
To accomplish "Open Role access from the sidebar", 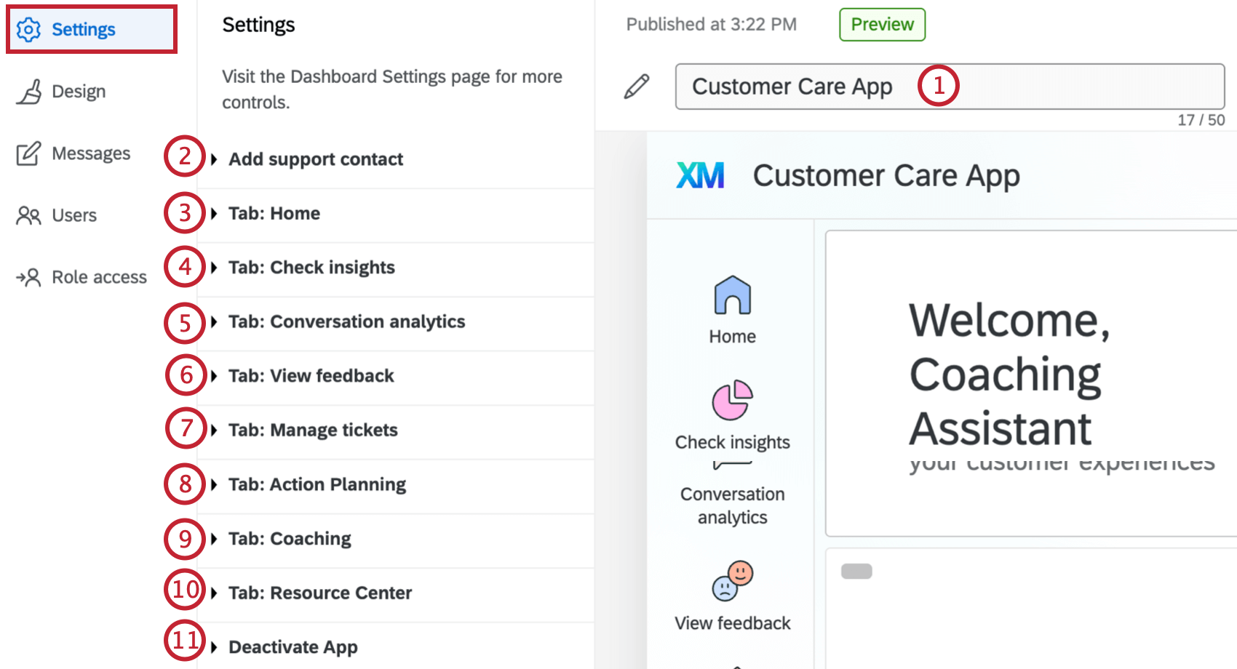I will pos(28,276).
